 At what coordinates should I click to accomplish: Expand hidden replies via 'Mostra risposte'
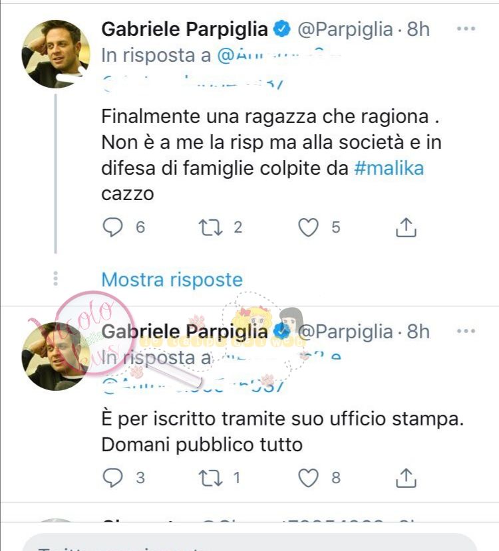(172, 280)
